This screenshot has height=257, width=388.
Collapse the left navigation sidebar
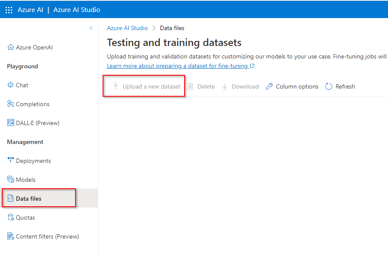point(91,28)
